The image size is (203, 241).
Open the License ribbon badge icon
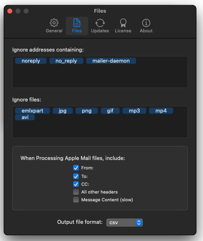coord(123,23)
